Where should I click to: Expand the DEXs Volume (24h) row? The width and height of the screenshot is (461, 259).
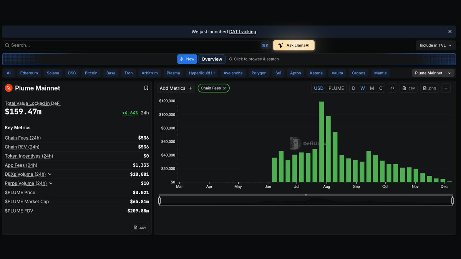pos(50,174)
